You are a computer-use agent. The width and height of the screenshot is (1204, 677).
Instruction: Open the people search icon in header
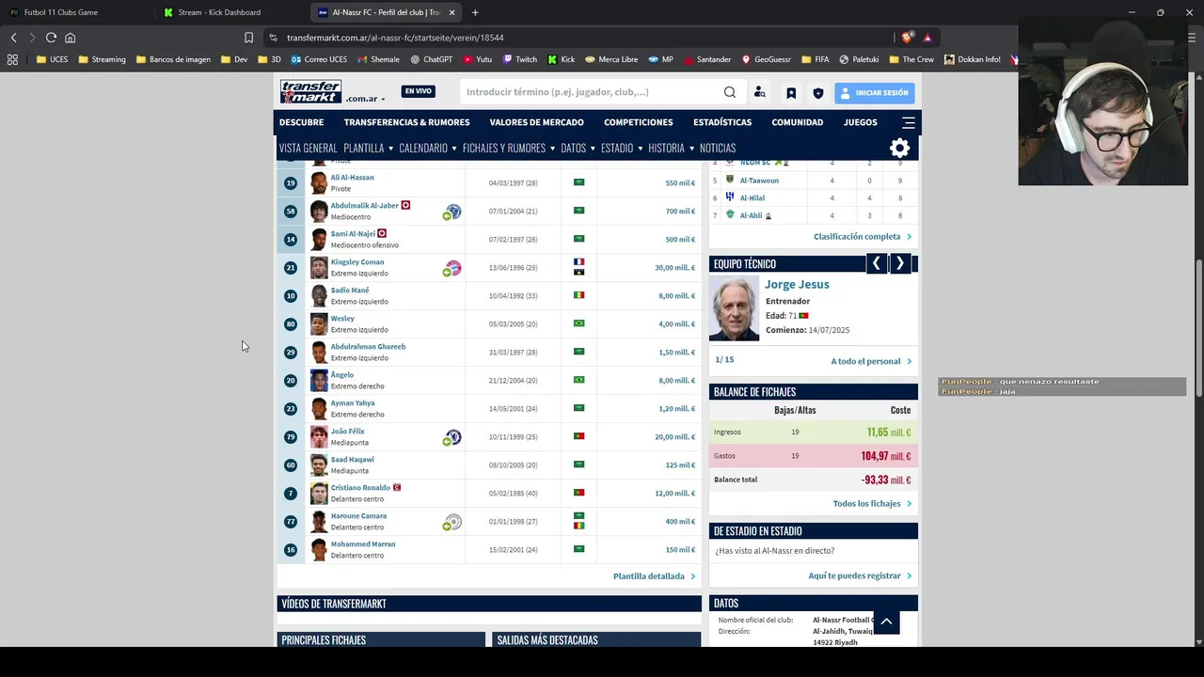(x=760, y=92)
